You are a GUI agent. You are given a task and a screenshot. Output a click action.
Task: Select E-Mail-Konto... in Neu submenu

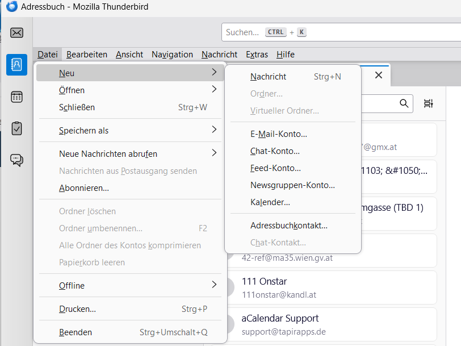278,134
